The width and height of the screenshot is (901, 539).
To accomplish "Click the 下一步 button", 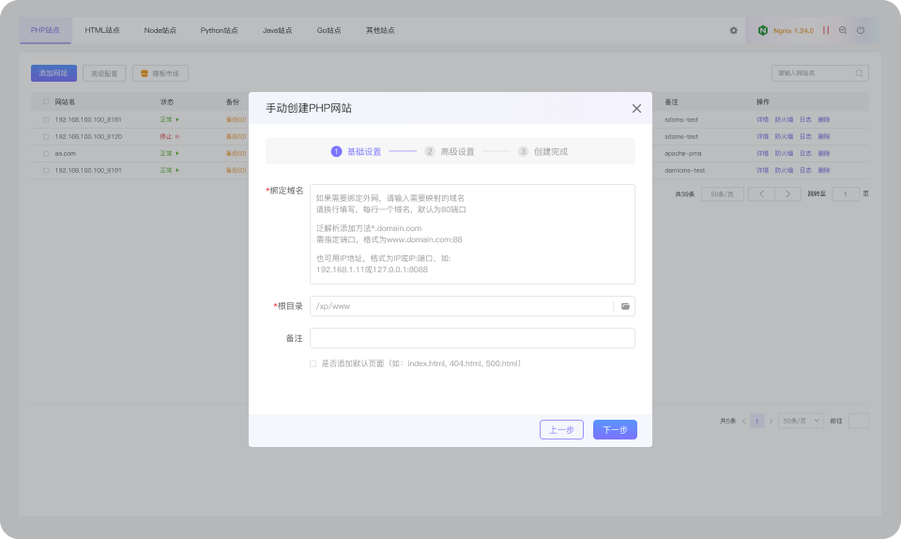I will 615,430.
